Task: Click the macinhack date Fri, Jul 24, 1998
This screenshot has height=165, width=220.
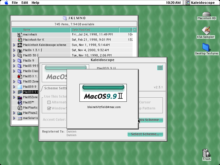Action: pos(92,35)
